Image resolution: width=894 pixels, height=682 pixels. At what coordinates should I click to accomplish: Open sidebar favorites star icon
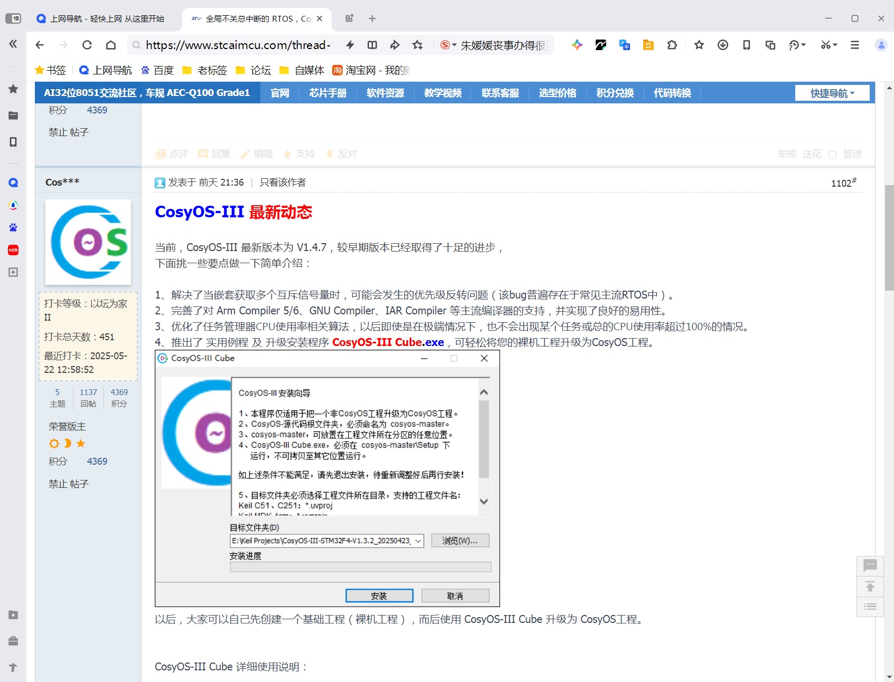click(13, 89)
